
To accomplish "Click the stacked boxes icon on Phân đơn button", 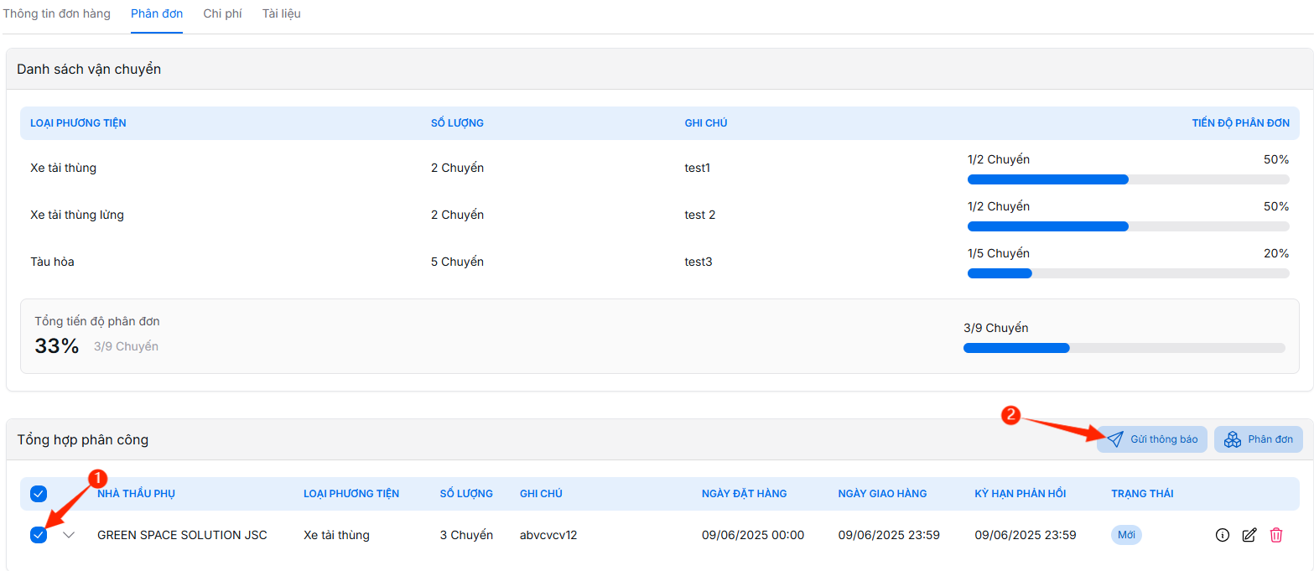I will point(1232,439).
